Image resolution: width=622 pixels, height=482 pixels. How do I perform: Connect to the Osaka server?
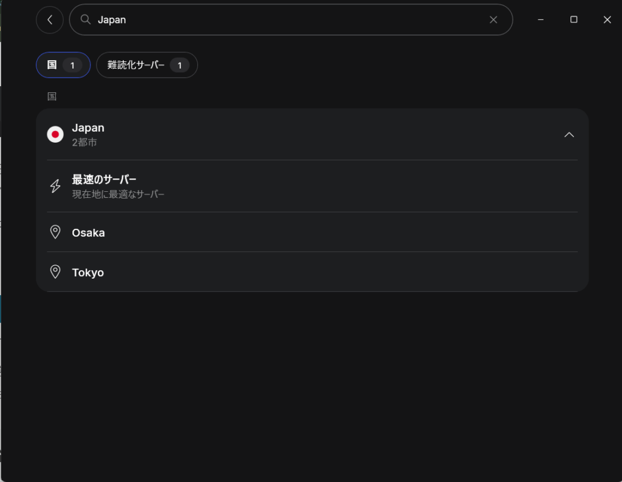coord(312,233)
